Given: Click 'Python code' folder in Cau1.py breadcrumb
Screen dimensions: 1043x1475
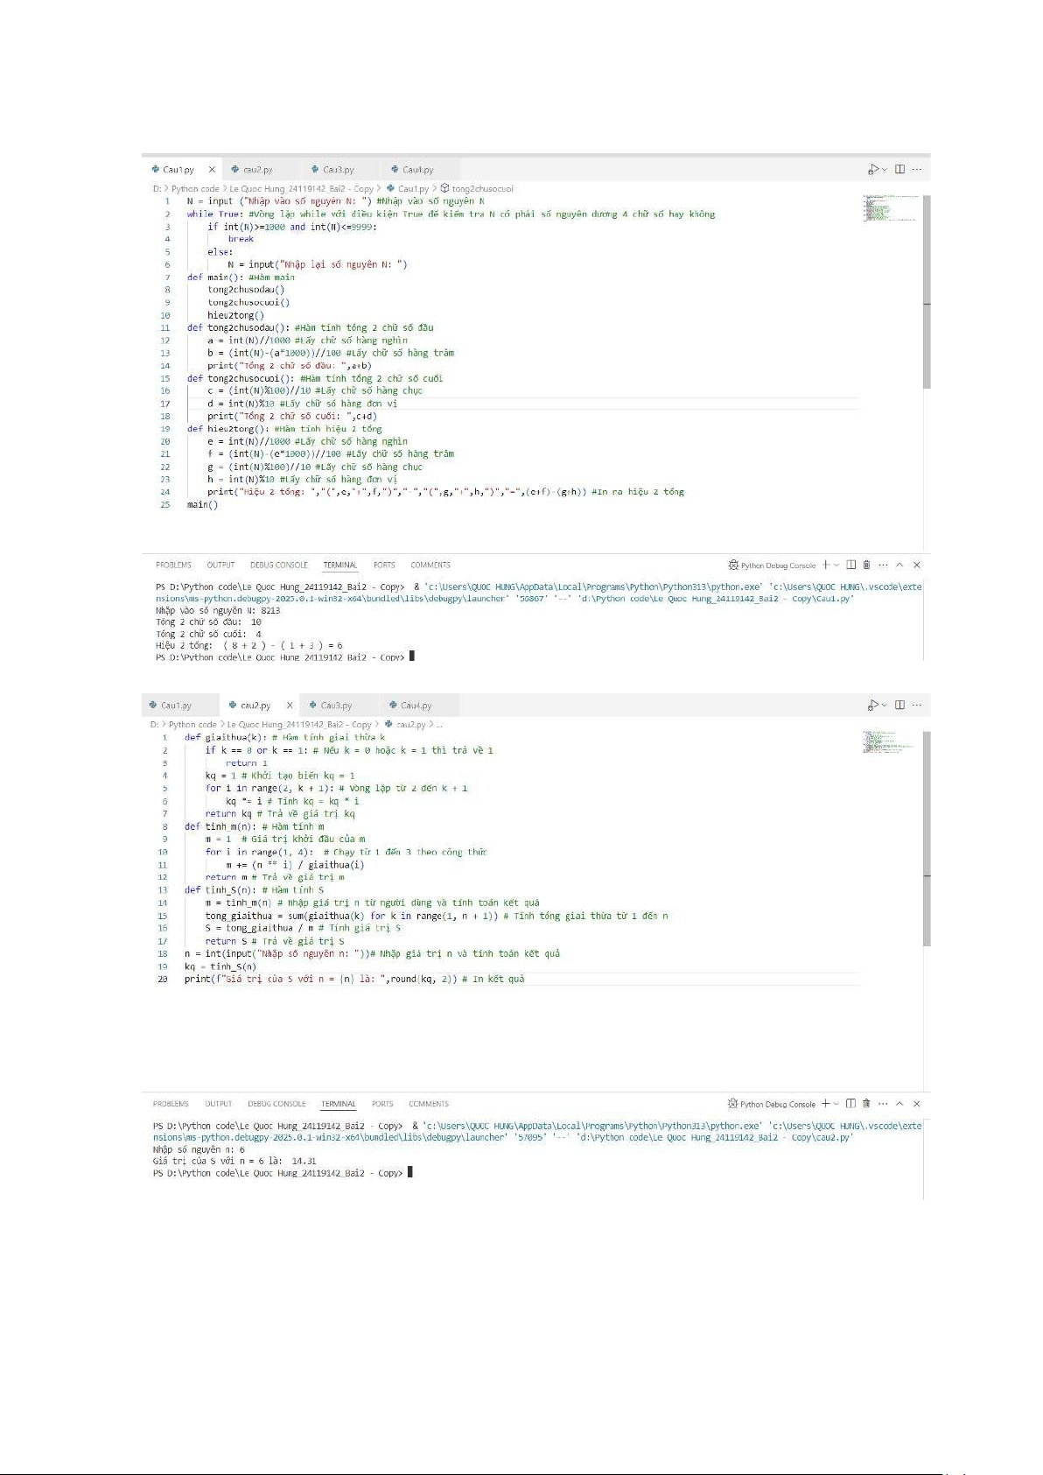Looking at the screenshot, I should [x=195, y=188].
